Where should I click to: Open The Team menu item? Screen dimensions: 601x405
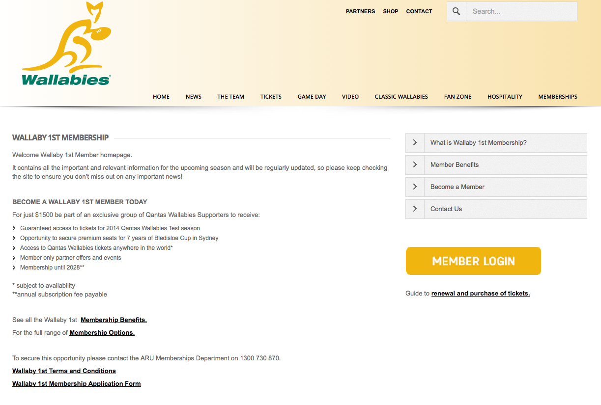[231, 97]
